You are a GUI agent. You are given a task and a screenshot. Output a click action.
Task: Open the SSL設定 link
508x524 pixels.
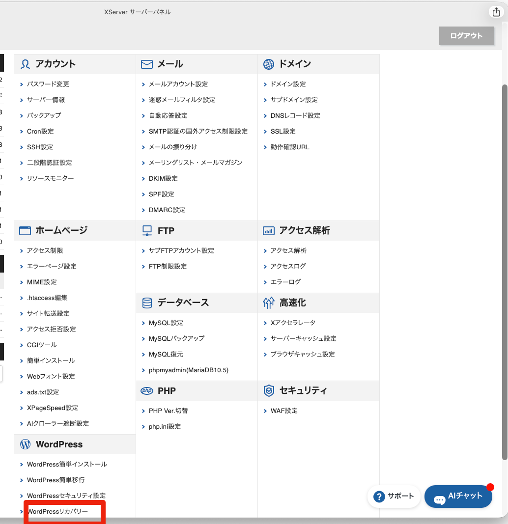283,132
